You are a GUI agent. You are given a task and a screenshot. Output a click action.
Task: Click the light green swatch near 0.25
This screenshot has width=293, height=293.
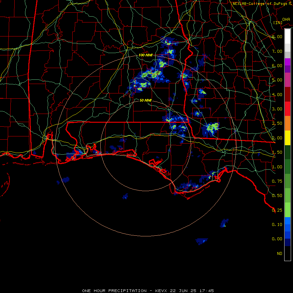pos(287,210)
